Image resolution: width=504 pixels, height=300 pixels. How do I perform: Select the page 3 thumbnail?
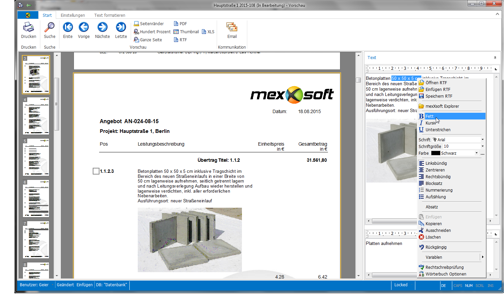pyautogui.click(x=36, y=74)
